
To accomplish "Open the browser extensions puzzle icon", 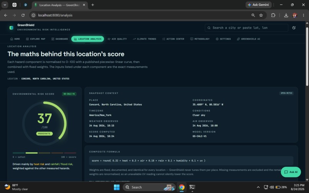I will pyautogui.click(x=273, y=15).
